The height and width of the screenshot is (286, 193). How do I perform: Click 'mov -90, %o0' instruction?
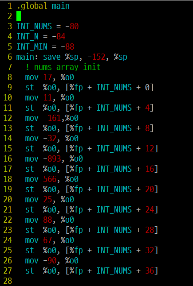(x=52, y=261)
